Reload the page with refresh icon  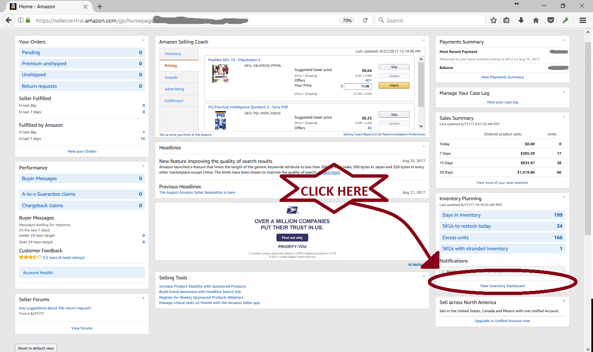[365, 20]
